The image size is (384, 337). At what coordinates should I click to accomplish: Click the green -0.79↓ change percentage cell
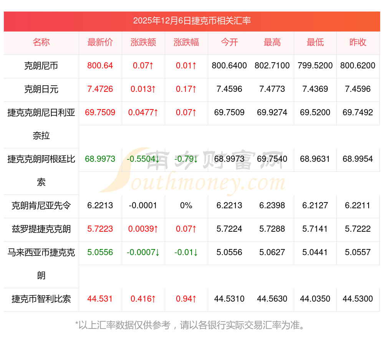pyautogui.click(x=186, y=159)
